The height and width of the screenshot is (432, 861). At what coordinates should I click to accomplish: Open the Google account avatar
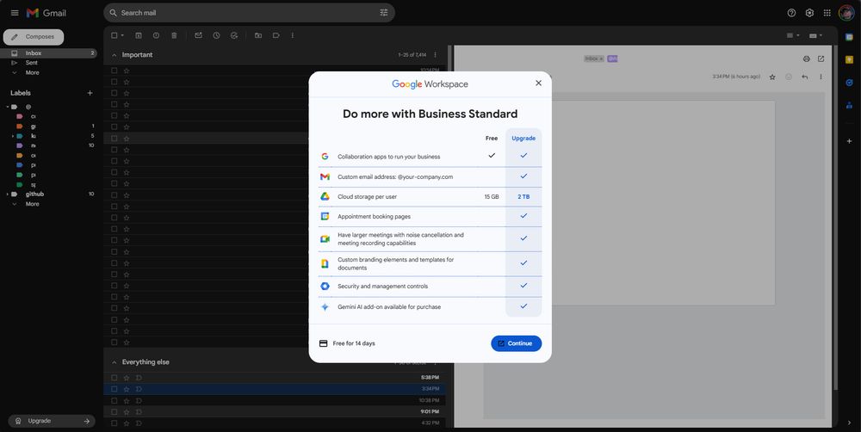click(846, 13)
